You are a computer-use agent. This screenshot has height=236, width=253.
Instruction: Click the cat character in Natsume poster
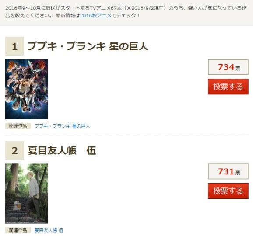(18, 205)
